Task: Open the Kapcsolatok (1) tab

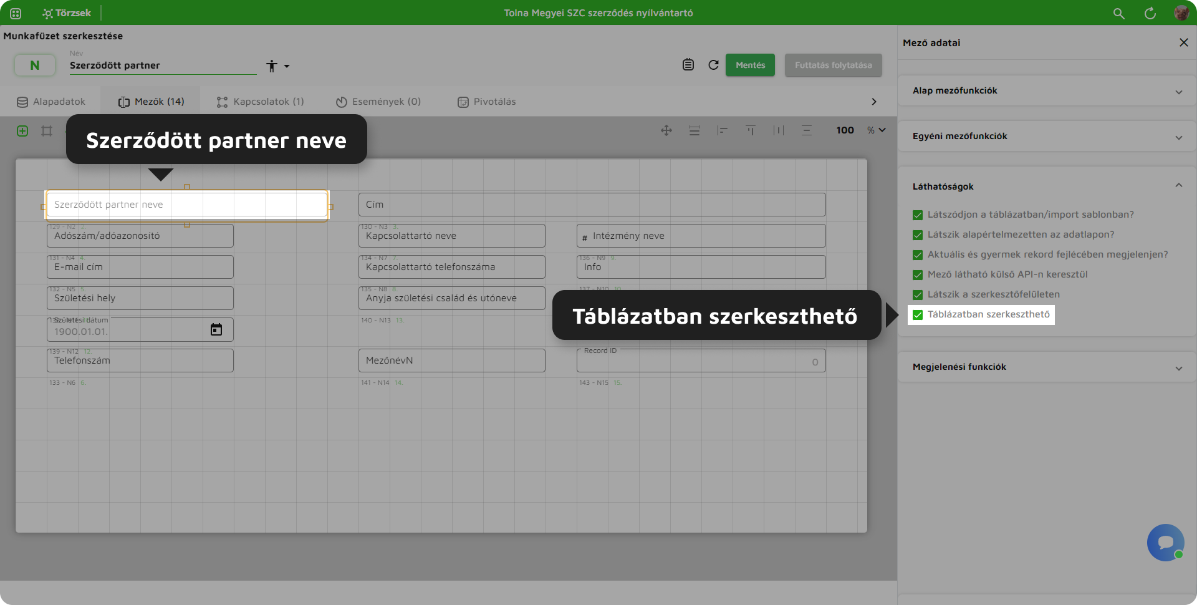Action: pyautogui.click(x=260, y=102)
